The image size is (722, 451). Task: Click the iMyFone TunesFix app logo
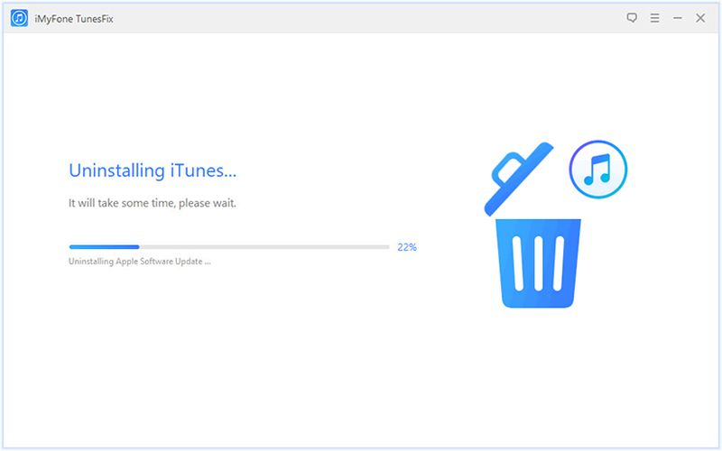point(19,18)
